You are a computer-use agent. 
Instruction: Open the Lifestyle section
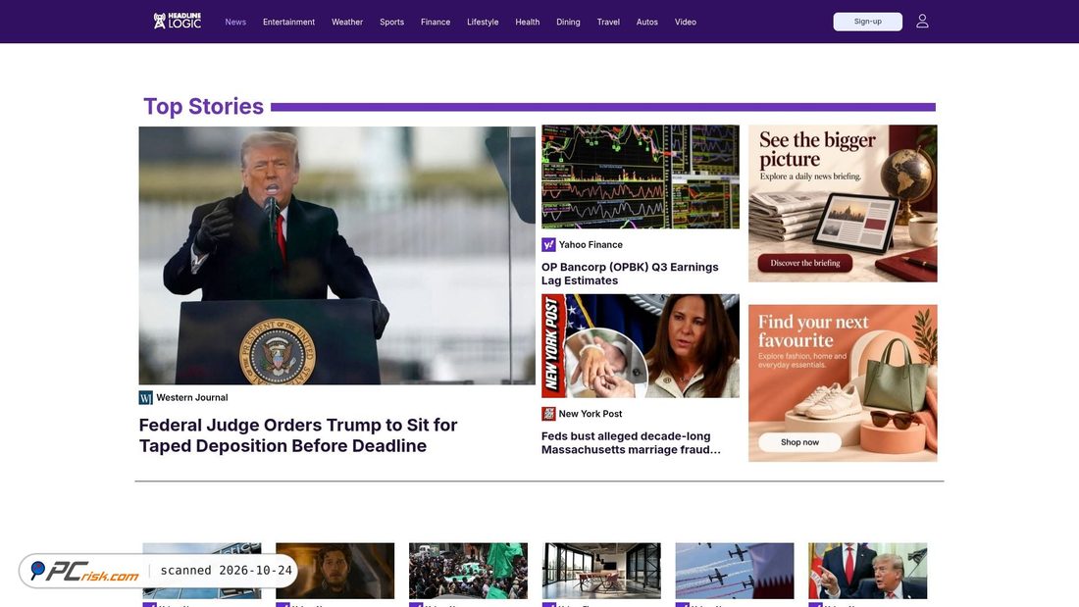click(x=483, y=22)
